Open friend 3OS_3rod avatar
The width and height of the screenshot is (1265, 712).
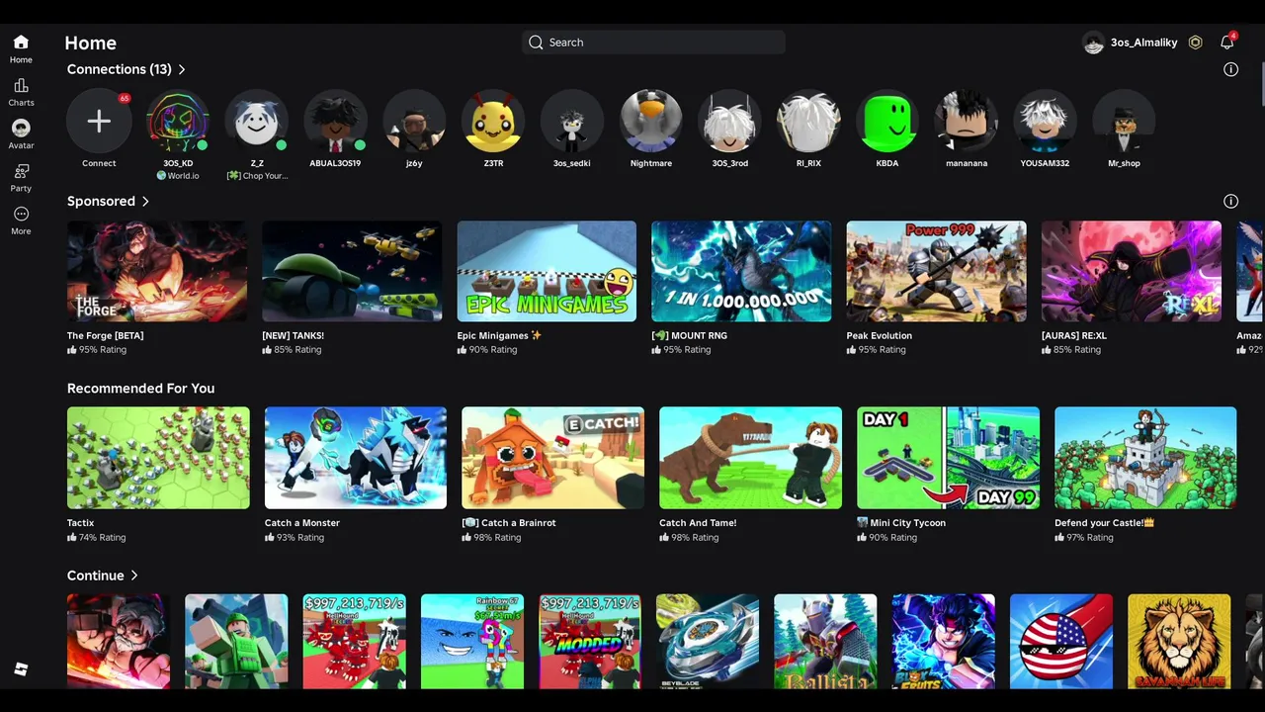click(730, 121)
